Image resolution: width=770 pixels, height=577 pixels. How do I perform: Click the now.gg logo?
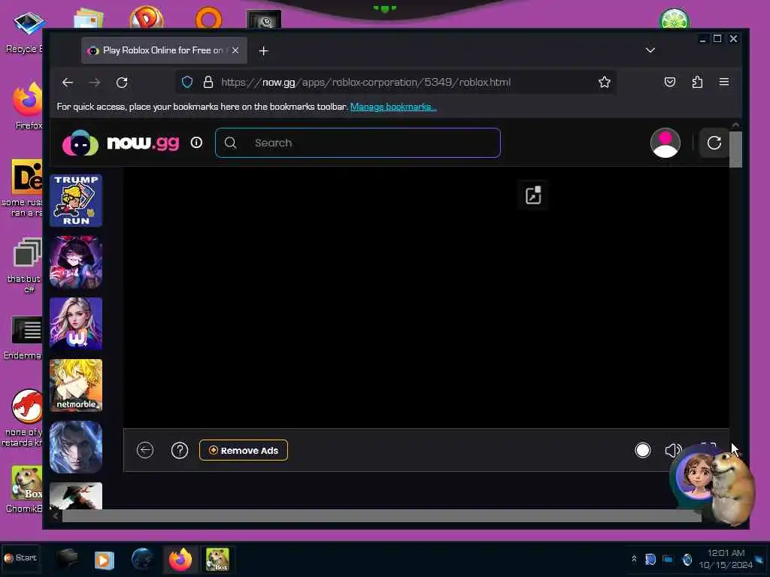tap(121, 143)
